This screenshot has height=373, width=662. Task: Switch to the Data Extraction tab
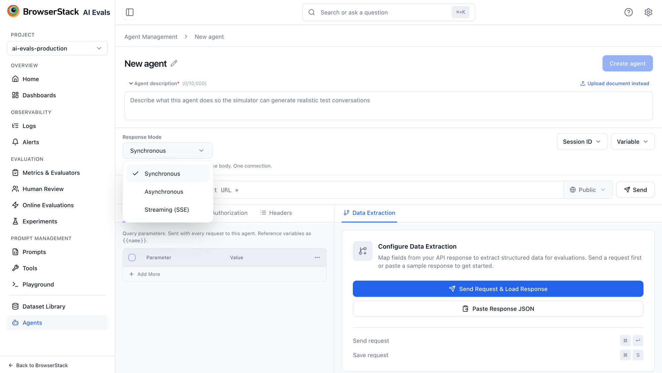(369, 213)
